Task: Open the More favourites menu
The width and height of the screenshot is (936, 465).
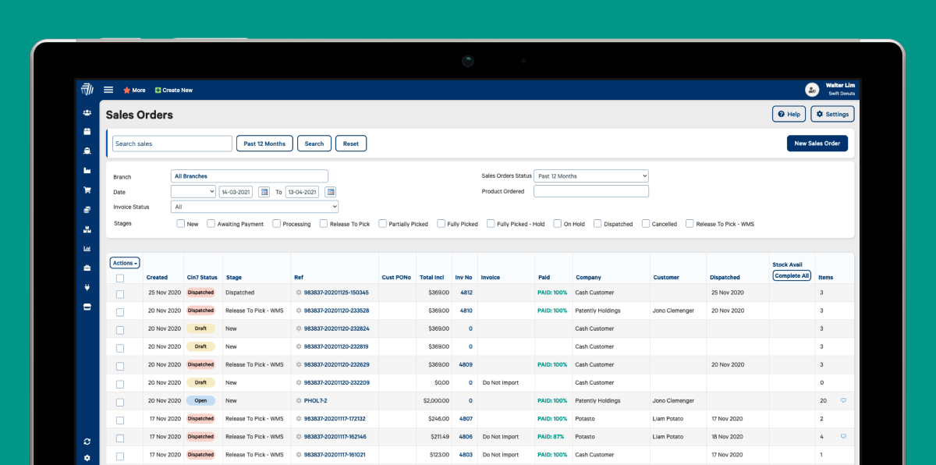Action: pos(134,90)
